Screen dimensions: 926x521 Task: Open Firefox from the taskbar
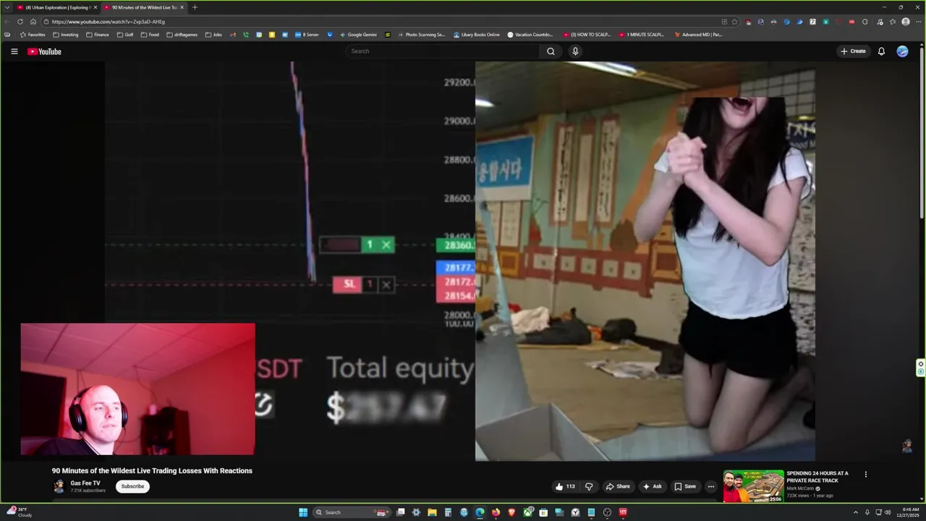496,512
